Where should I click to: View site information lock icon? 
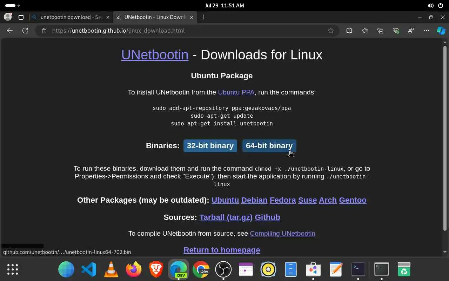coord(44,31)
